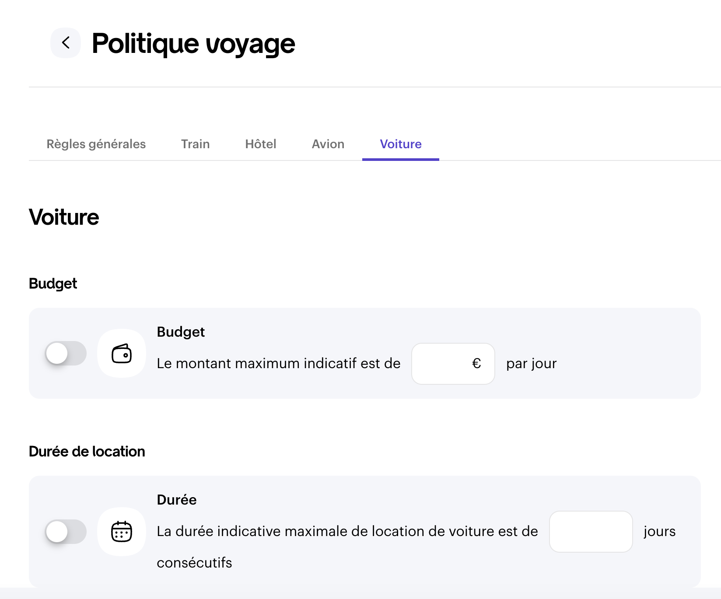Turn on the Durée toggle switch
721x599 pixels.
(66, 532)
